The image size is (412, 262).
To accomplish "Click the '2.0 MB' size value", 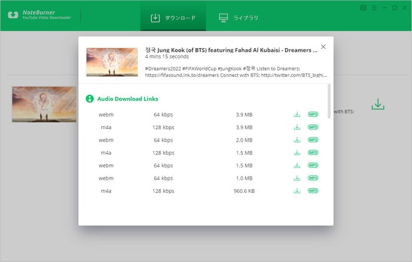I will click(x=244, y=140).
